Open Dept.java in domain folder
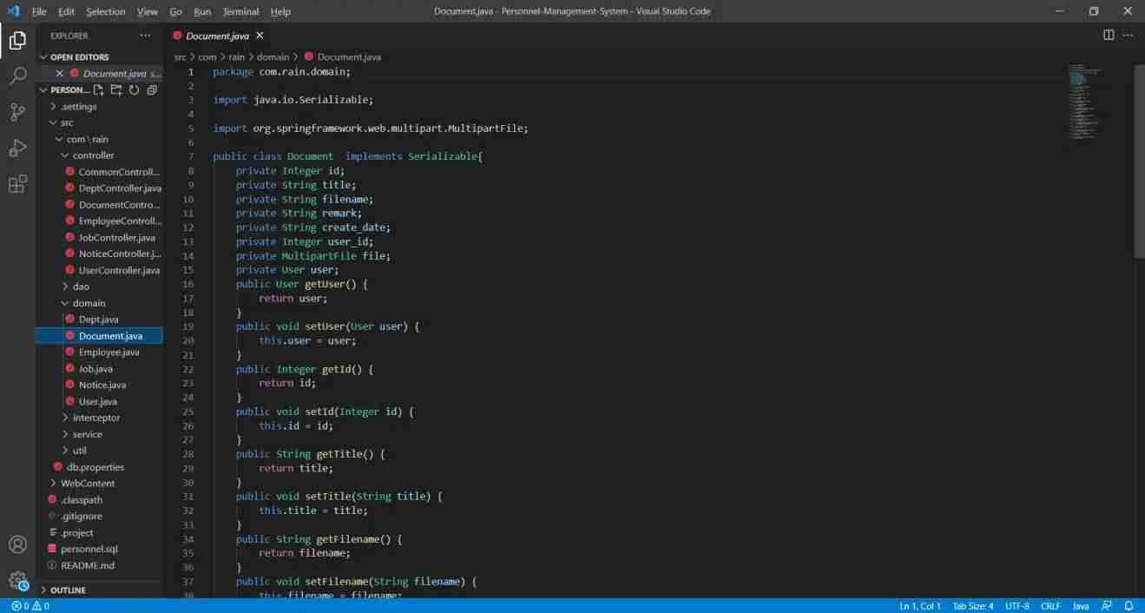This screenshot has height=613, width=1145. 98,320
